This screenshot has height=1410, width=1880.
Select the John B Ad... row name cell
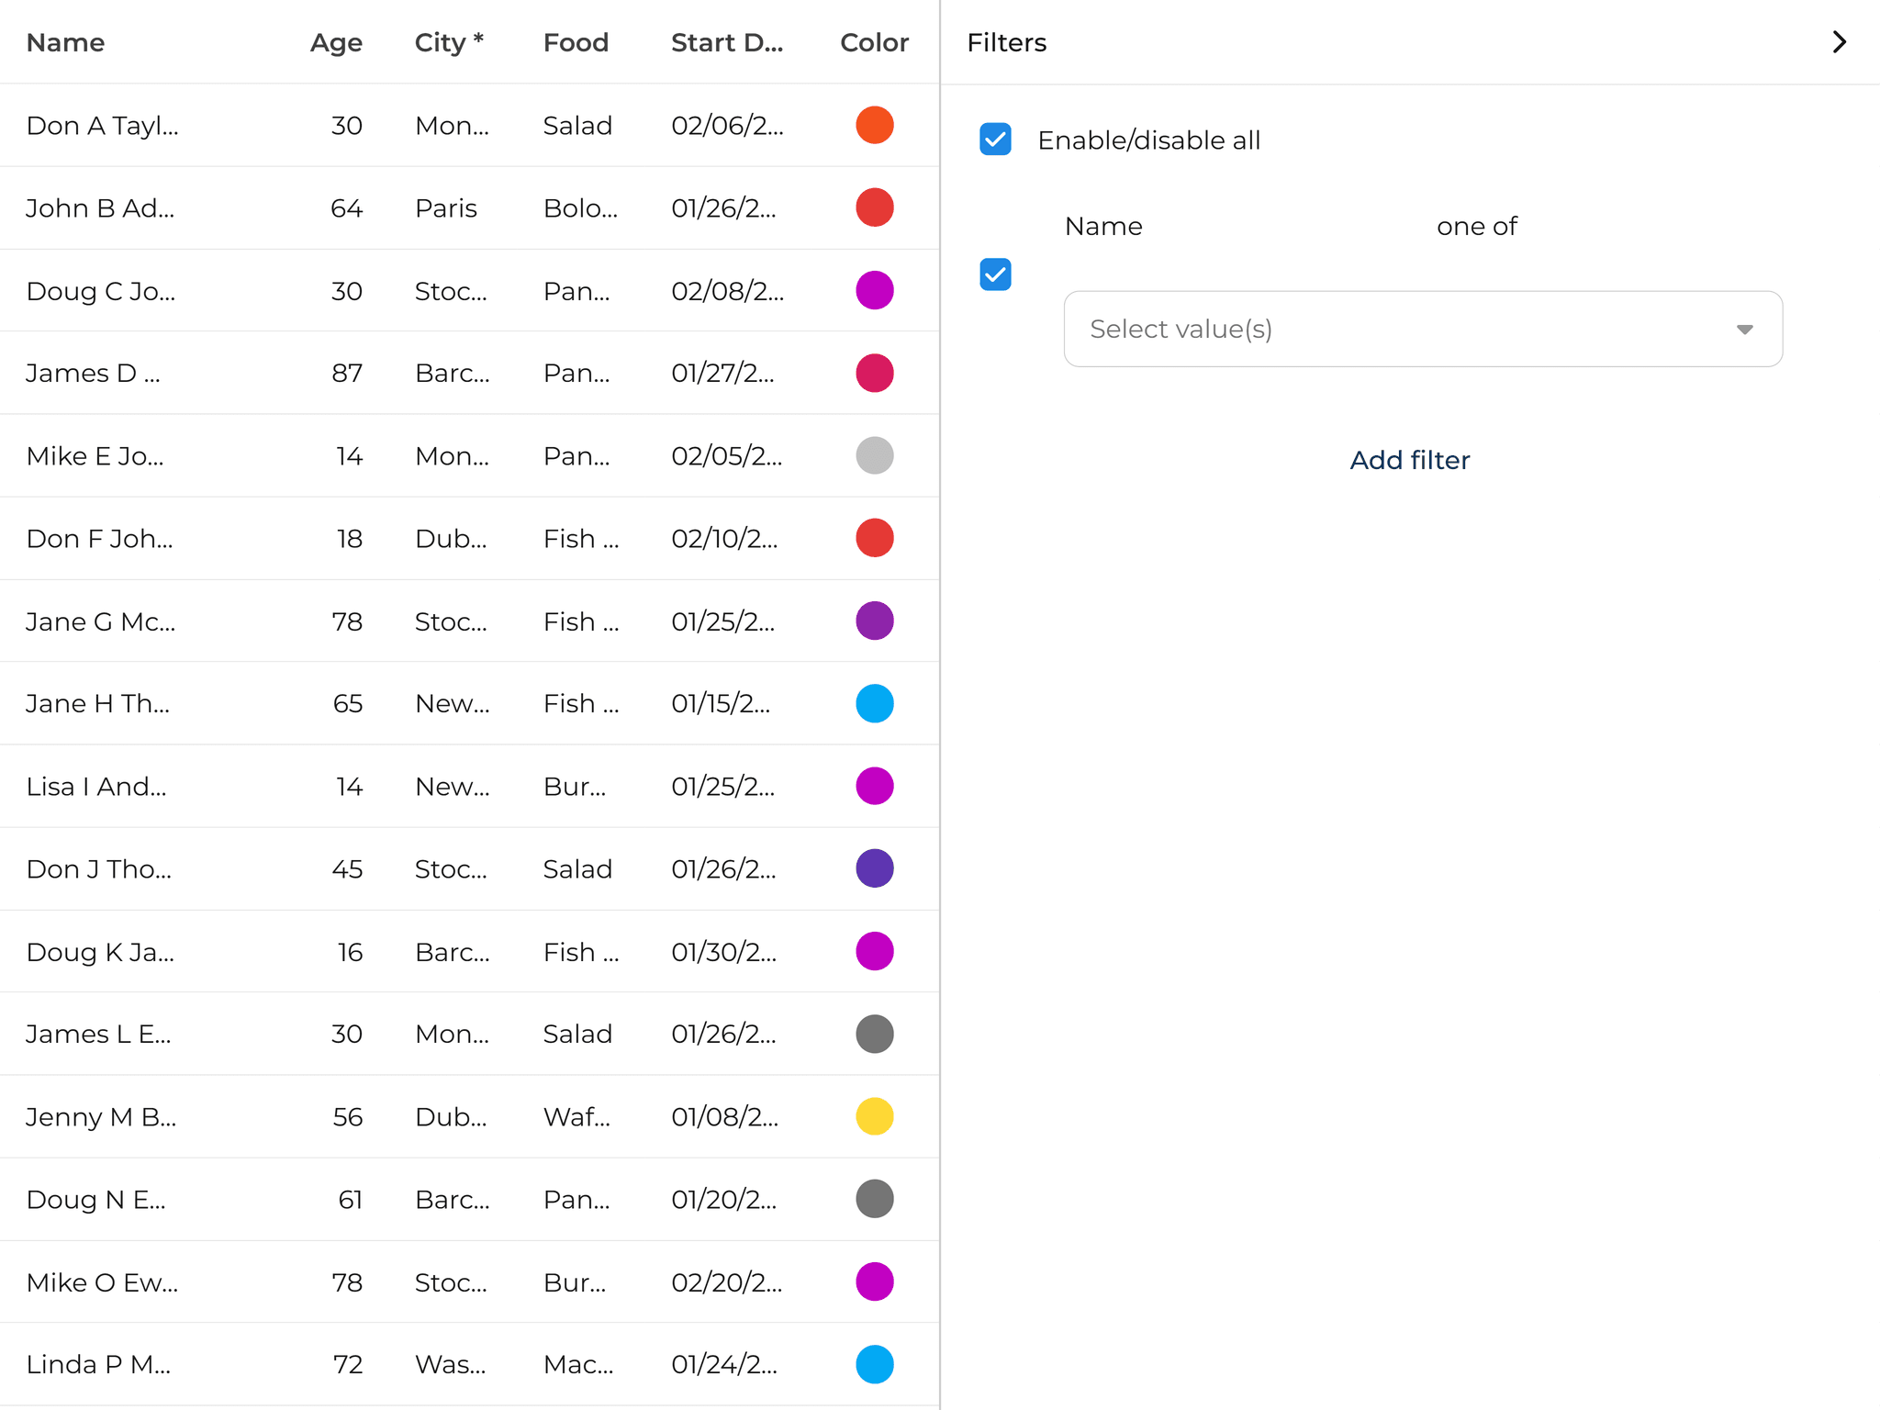(x=100, y=208)
